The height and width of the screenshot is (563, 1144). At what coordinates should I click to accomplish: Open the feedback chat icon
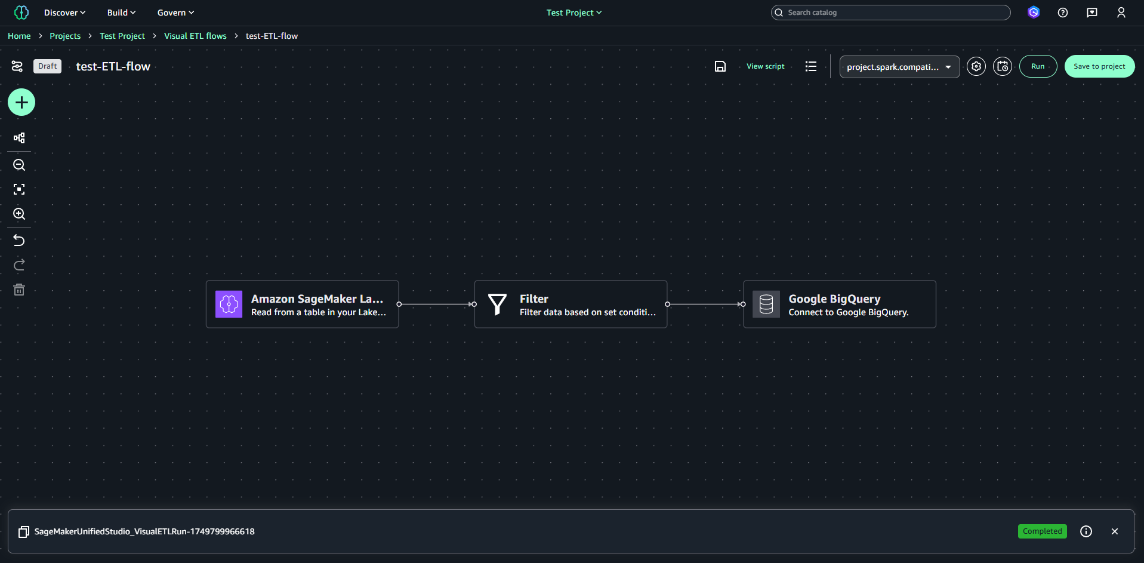point(1092,13)
